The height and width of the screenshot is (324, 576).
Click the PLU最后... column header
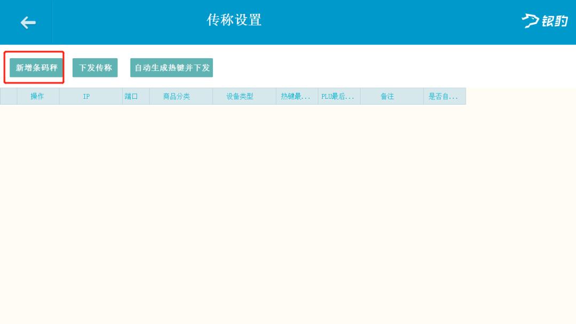(x=339, y=96)
